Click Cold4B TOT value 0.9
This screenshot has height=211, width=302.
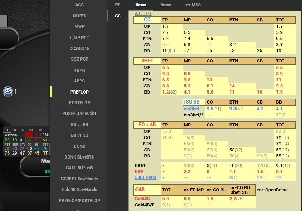(x=165, y=199)
